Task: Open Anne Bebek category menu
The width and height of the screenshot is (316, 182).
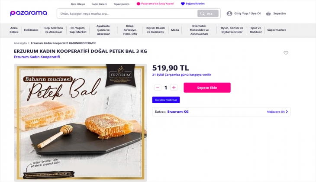Action: [14, 30]
